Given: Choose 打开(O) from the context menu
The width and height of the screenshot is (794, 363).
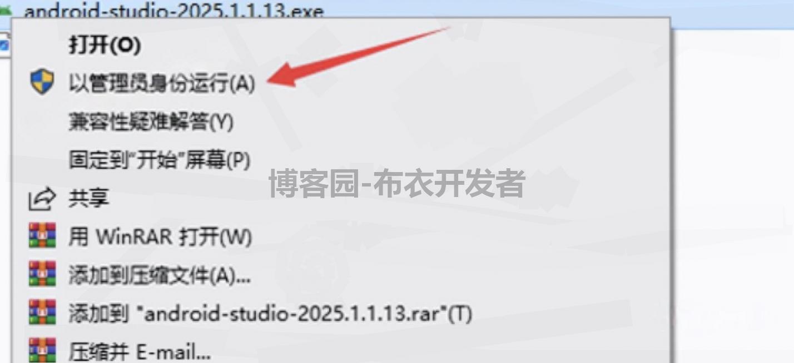Looking at the screenshot, I should (105, 45).
